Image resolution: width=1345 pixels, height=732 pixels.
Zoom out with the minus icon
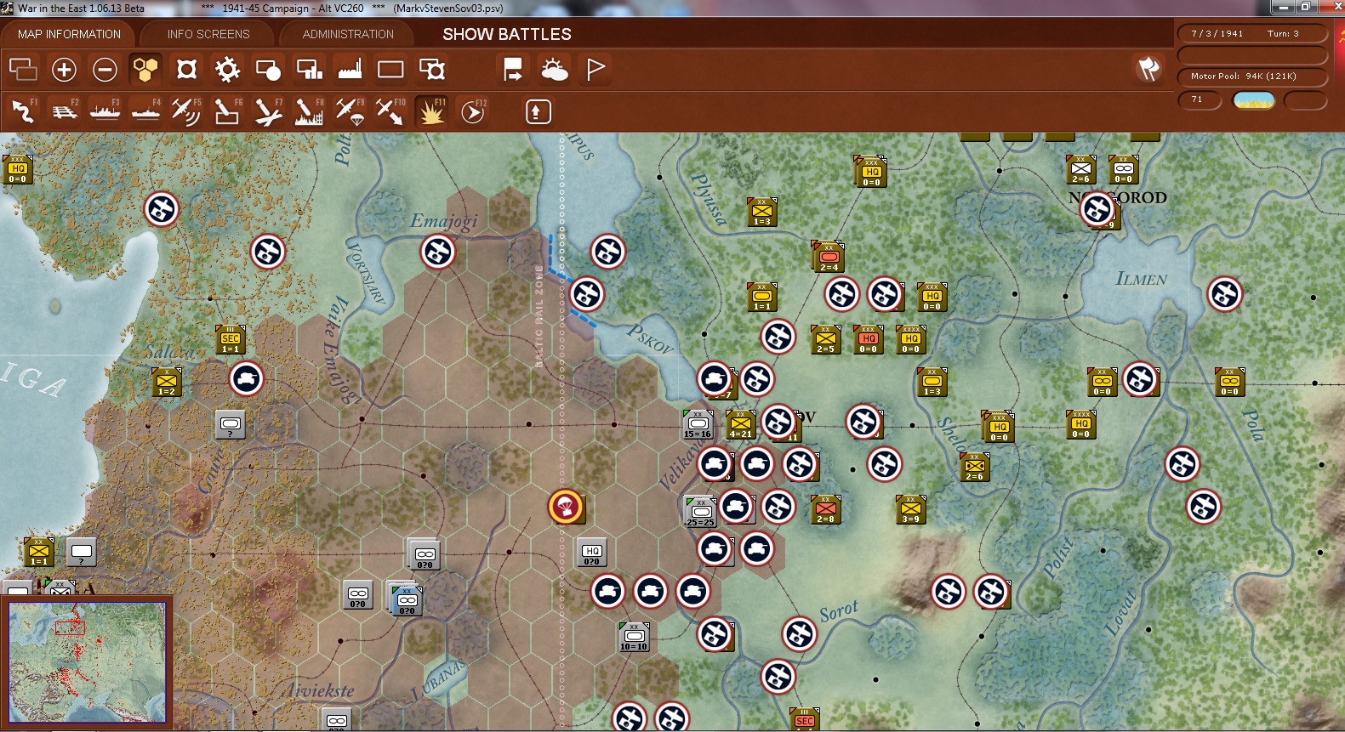(x=105, y=69)
